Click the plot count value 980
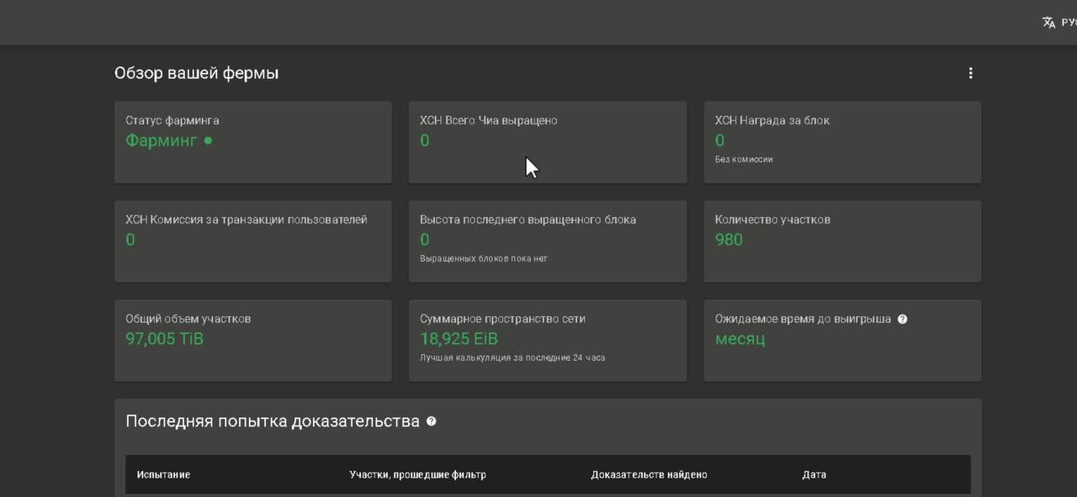Screen dimensions: 1077x497 tap(729, 240)
